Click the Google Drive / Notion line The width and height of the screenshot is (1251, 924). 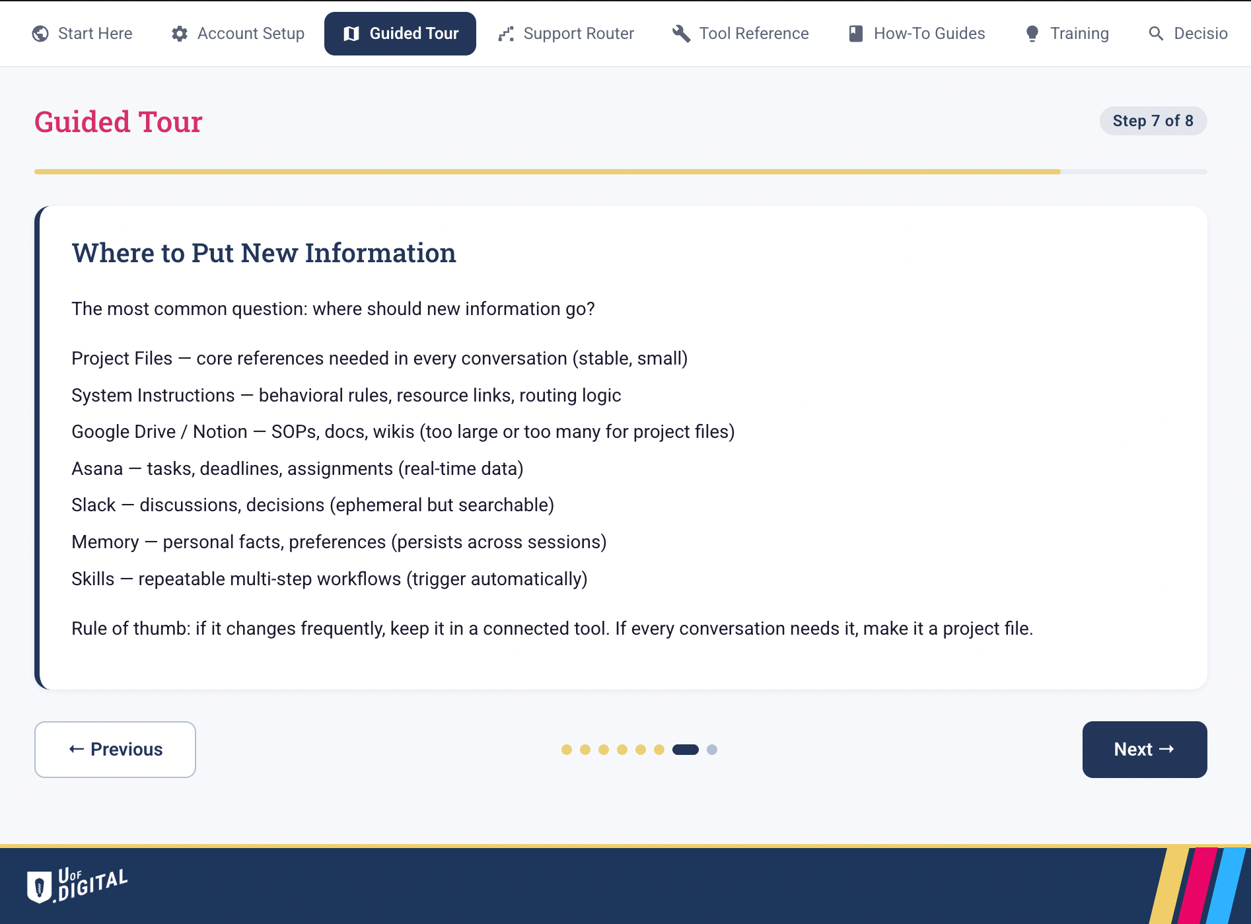point(403,432)
